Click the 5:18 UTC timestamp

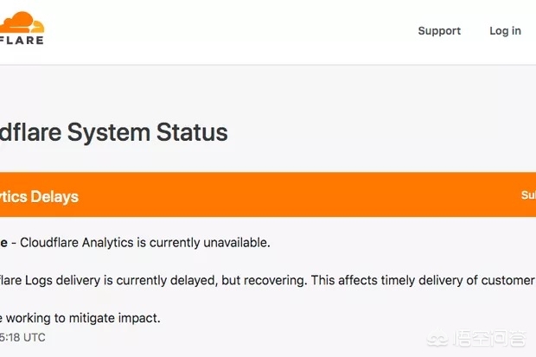click(22, 337)
